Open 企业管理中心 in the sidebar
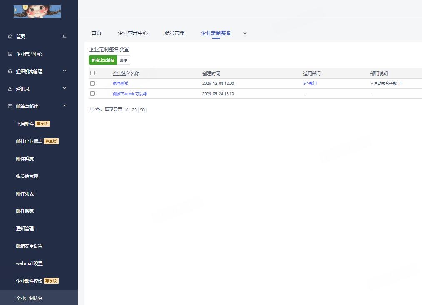Viewport: 422px width, 305px height. (29, 54)
